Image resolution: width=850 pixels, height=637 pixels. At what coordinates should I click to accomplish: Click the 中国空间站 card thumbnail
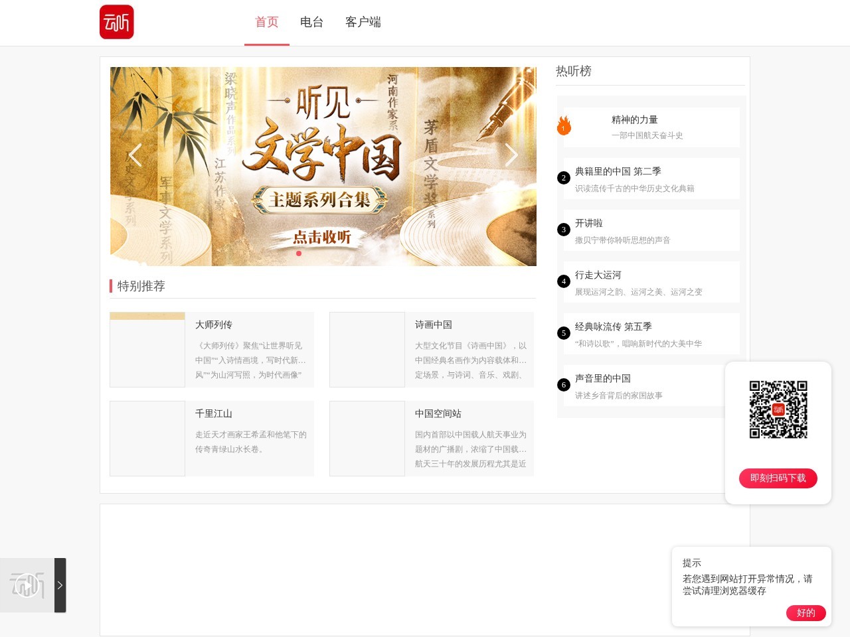tap(367, 438)
